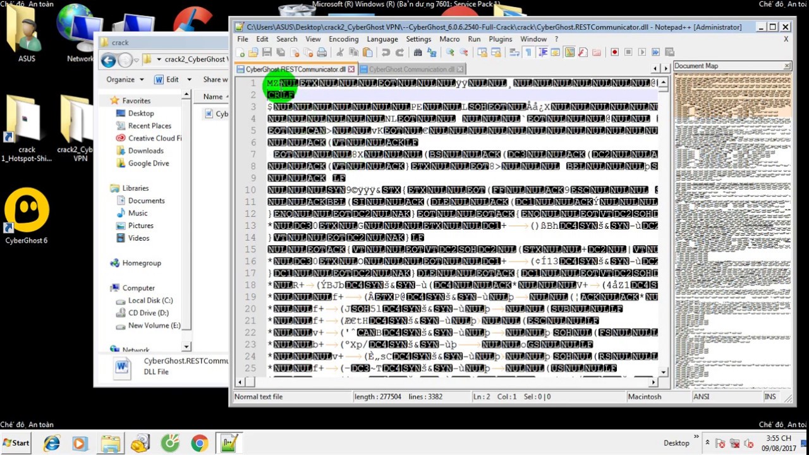Click the editor horizontal scrollbar
This screenshot has width=809, height=455.
[447, 382]
